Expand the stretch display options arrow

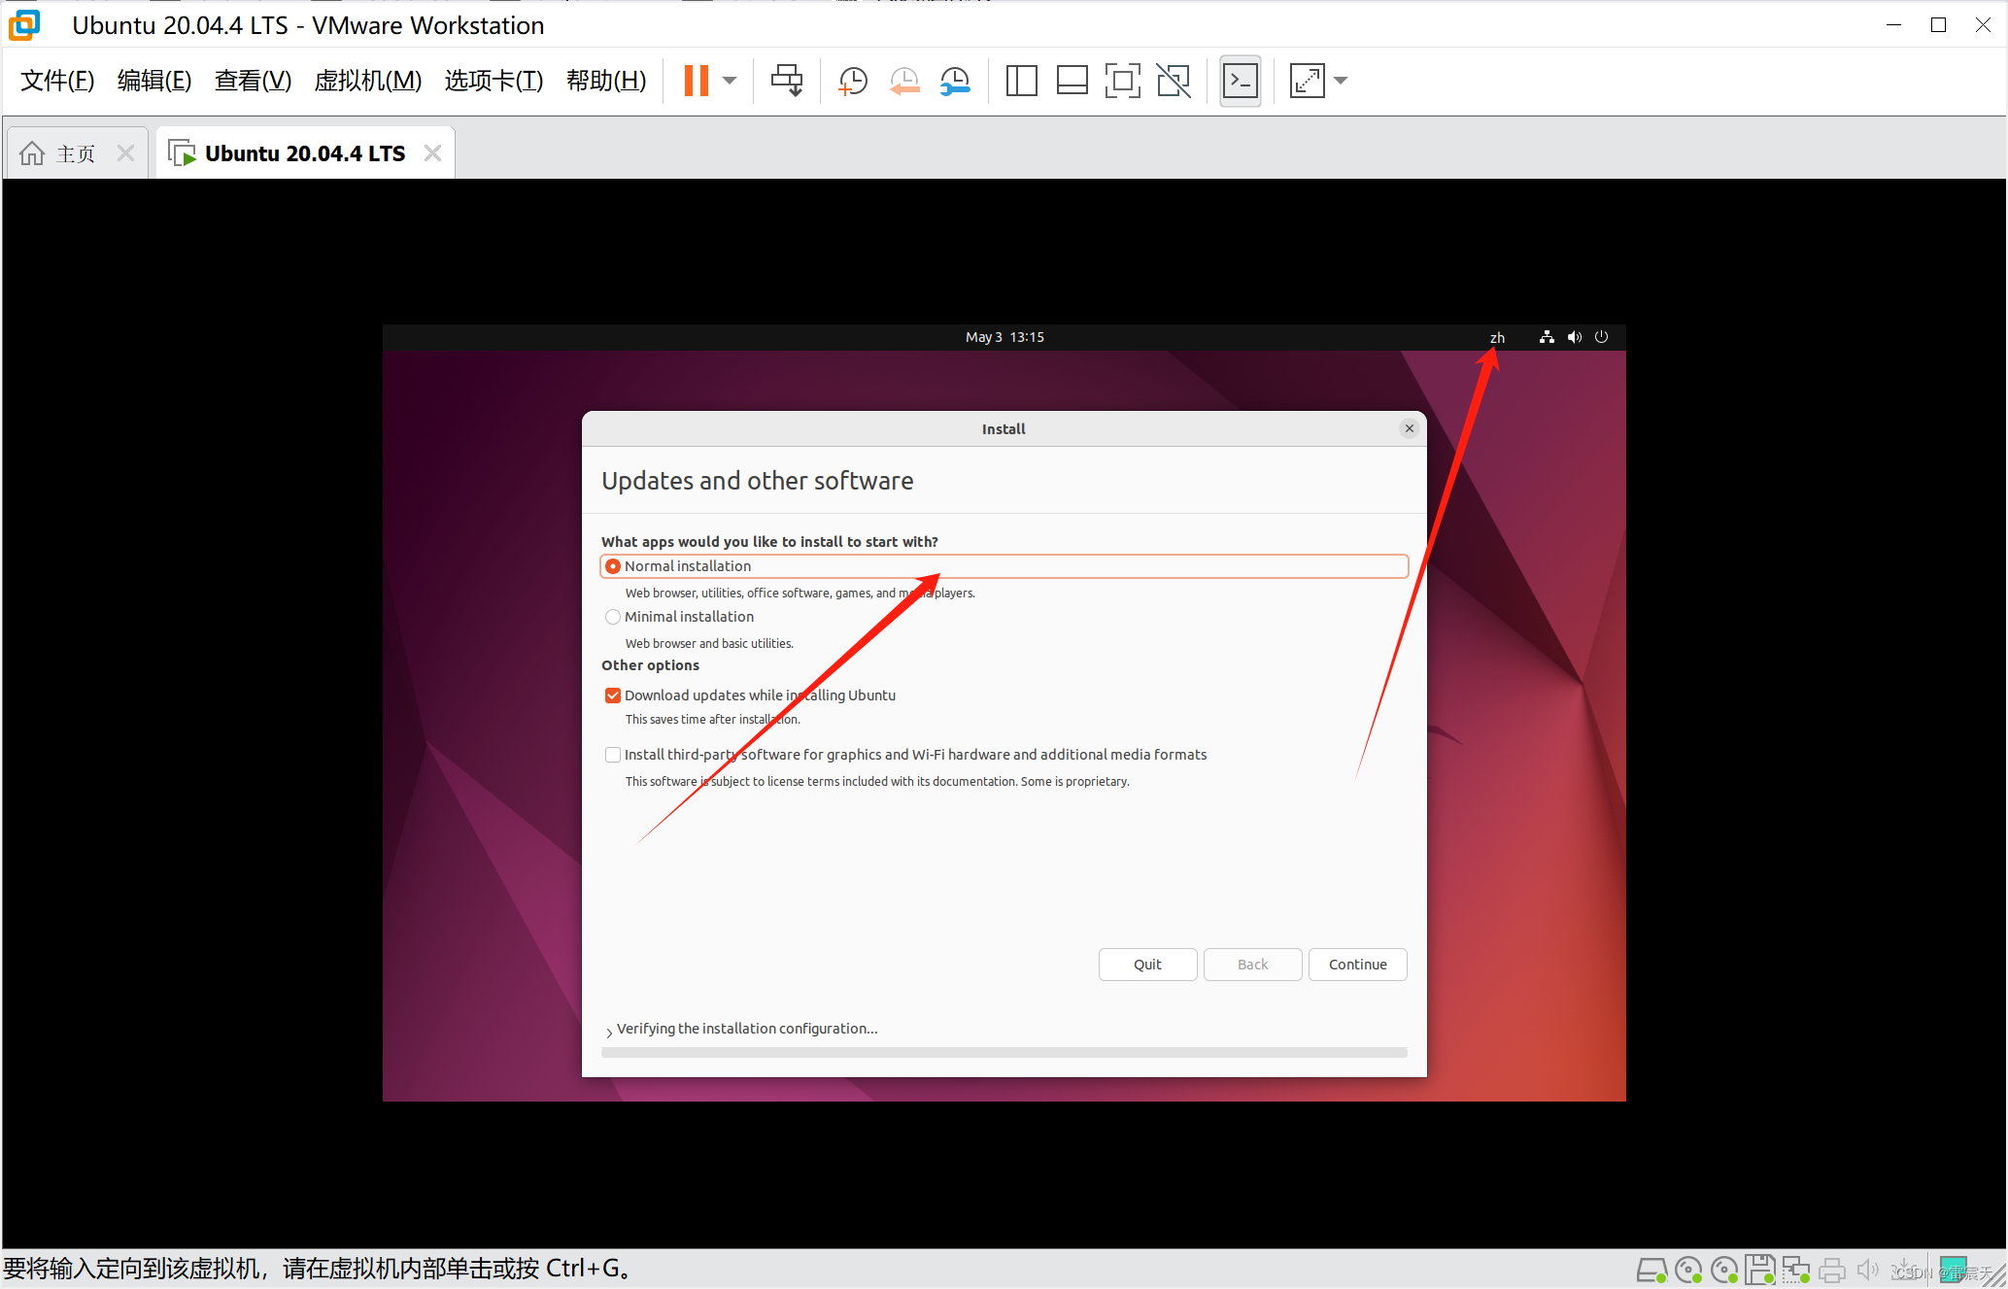(1341, 81)
